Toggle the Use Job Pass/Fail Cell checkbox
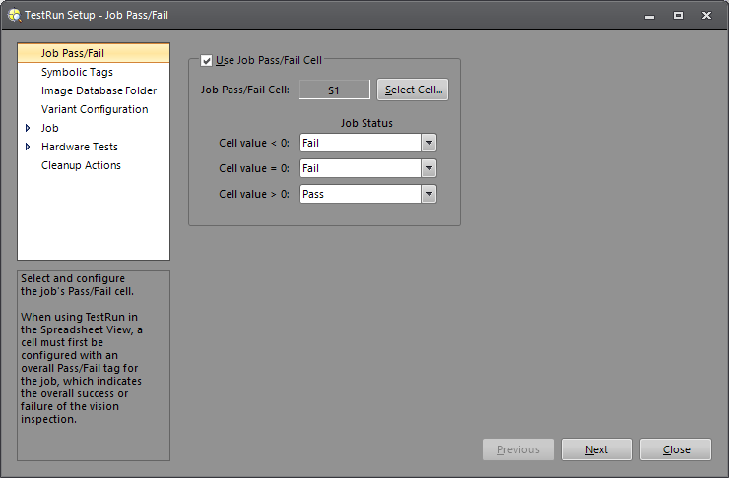The height and width of the screenshot is (478, 729). [206, 61]
